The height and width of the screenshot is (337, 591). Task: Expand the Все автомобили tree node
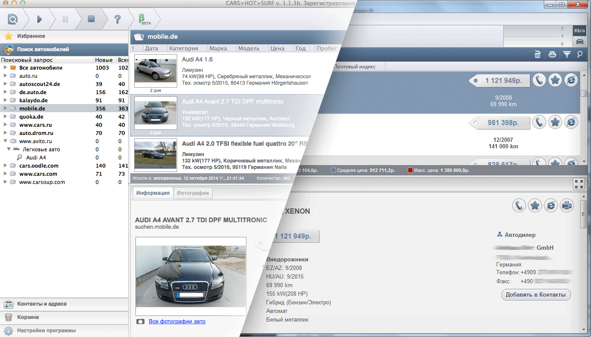click(5, 67)
